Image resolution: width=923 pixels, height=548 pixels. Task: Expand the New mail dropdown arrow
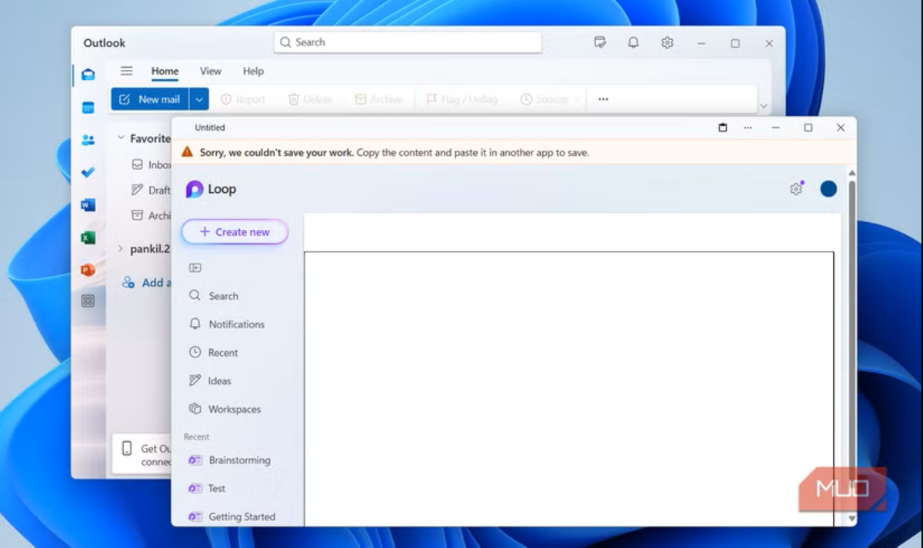pos(199,99)
